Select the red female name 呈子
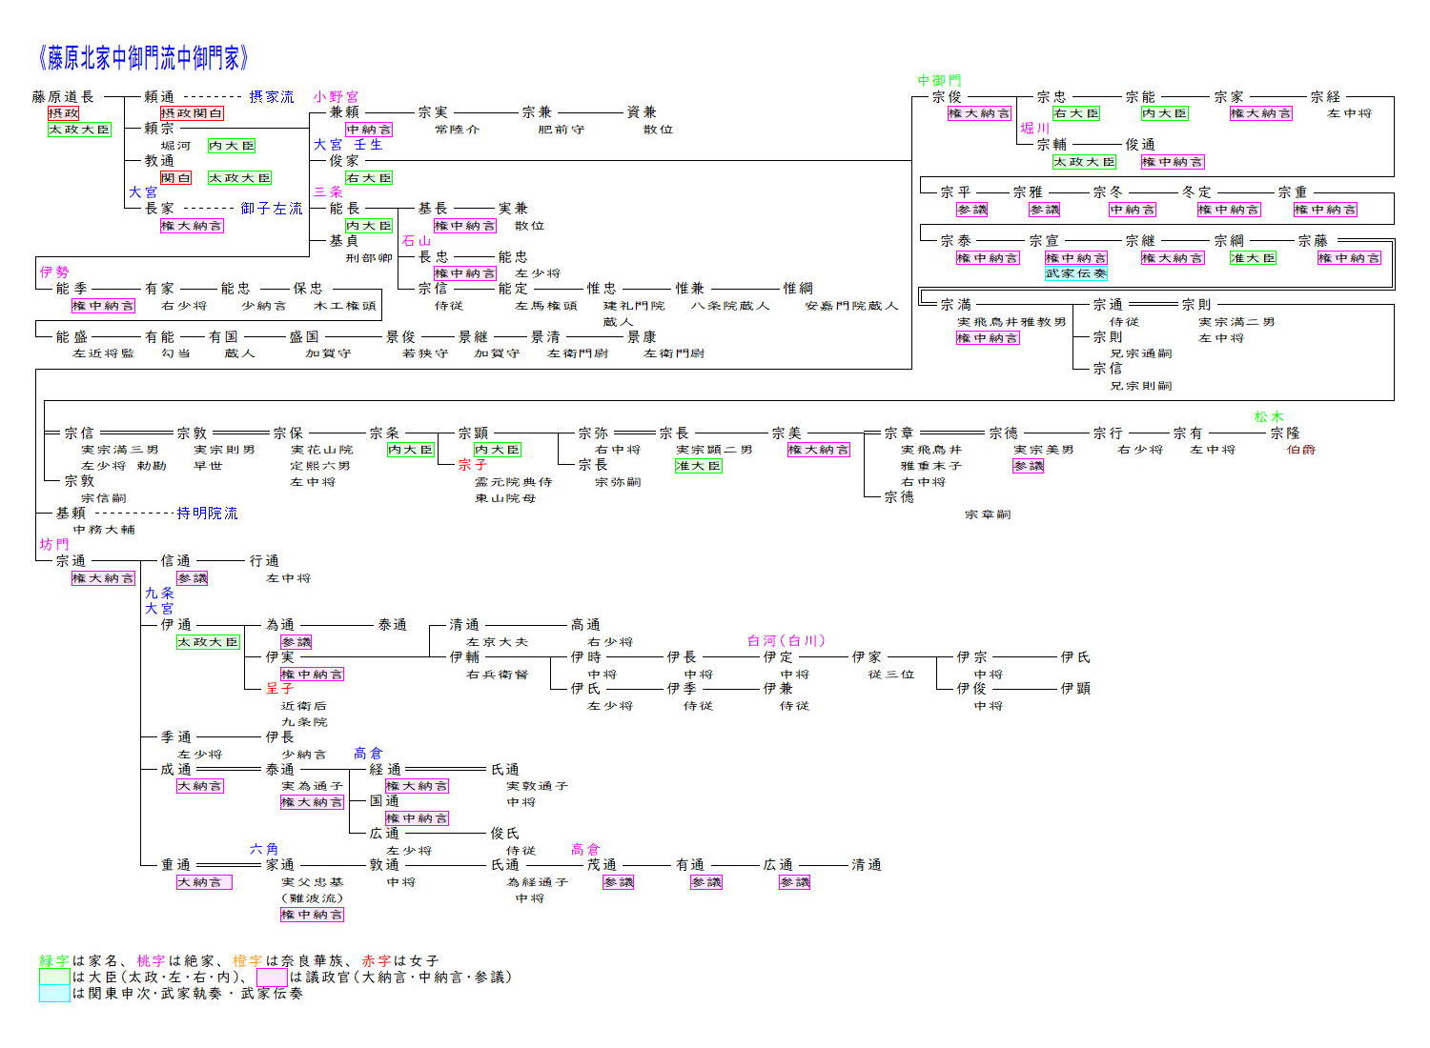The image size is (1430, 1048). [280, 688]
